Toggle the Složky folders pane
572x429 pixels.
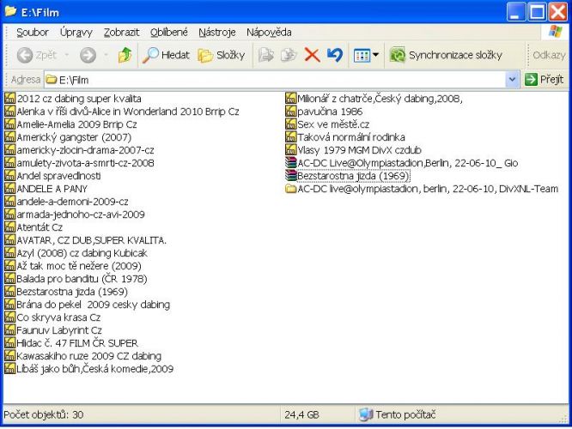coord(221,55)
